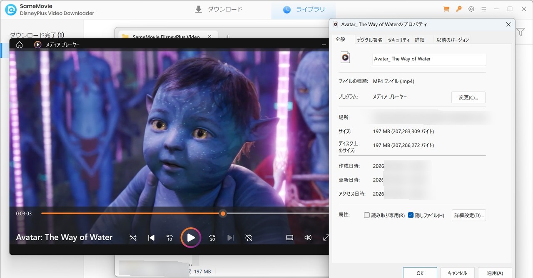Image resolution: width=533 pixels, height=278 pixels.
Task: Click the home icon on the player bar
Action: click(x=19, y=44)
